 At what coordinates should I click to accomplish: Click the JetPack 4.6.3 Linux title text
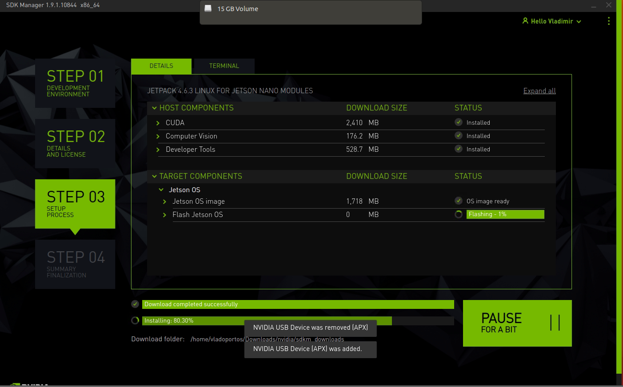point(230,91)
